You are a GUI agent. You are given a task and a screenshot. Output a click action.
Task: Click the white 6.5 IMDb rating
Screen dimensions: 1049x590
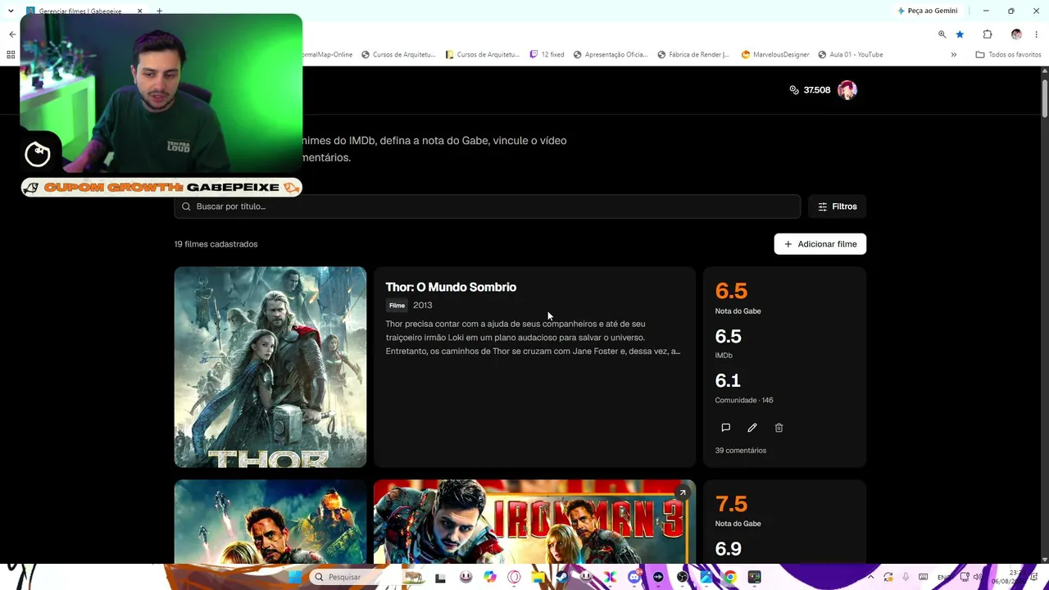[729, 337]
